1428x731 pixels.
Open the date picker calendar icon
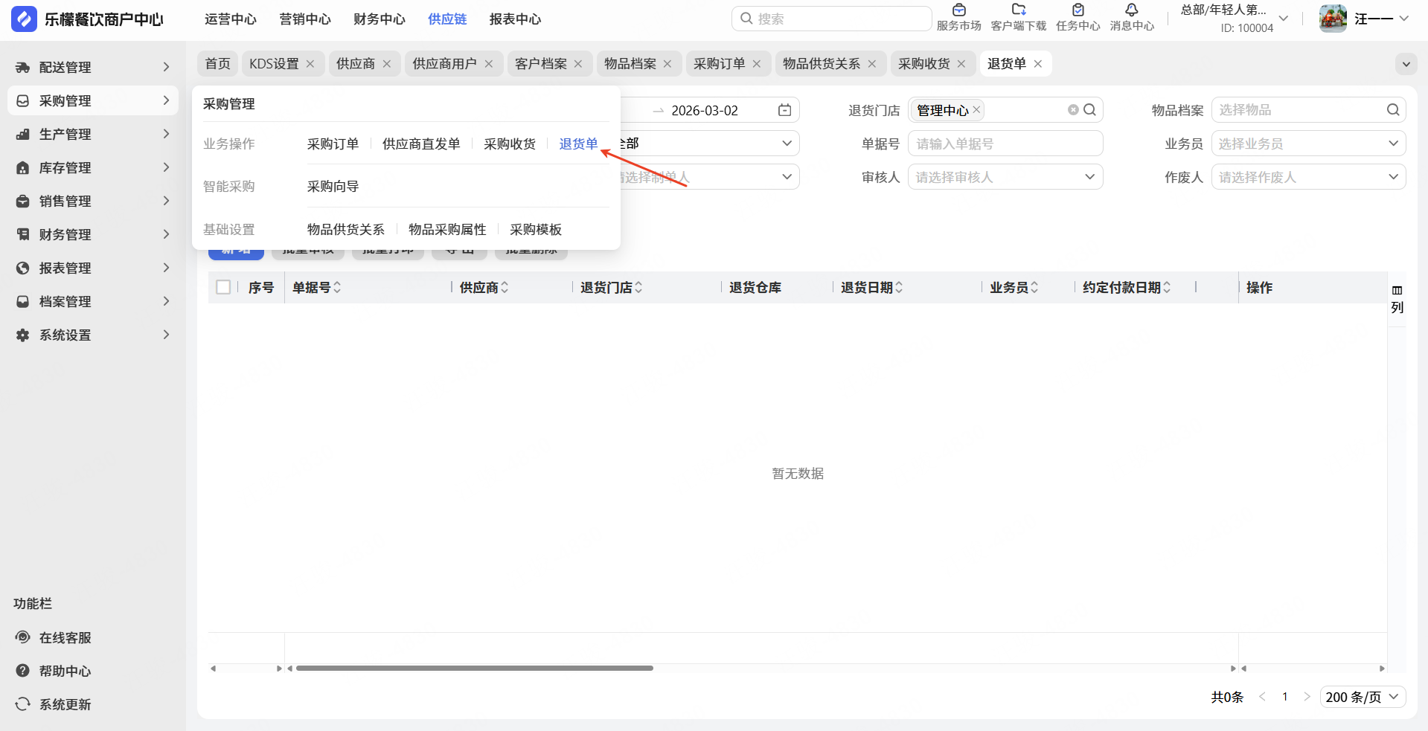tap(784, 110)
